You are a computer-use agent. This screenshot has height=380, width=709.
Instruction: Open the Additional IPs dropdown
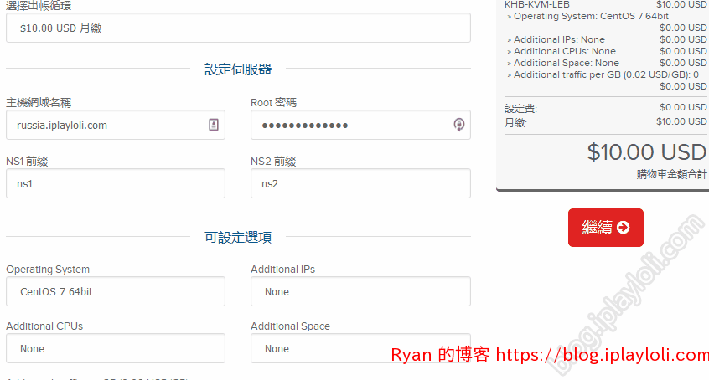[x=360, y=291]
